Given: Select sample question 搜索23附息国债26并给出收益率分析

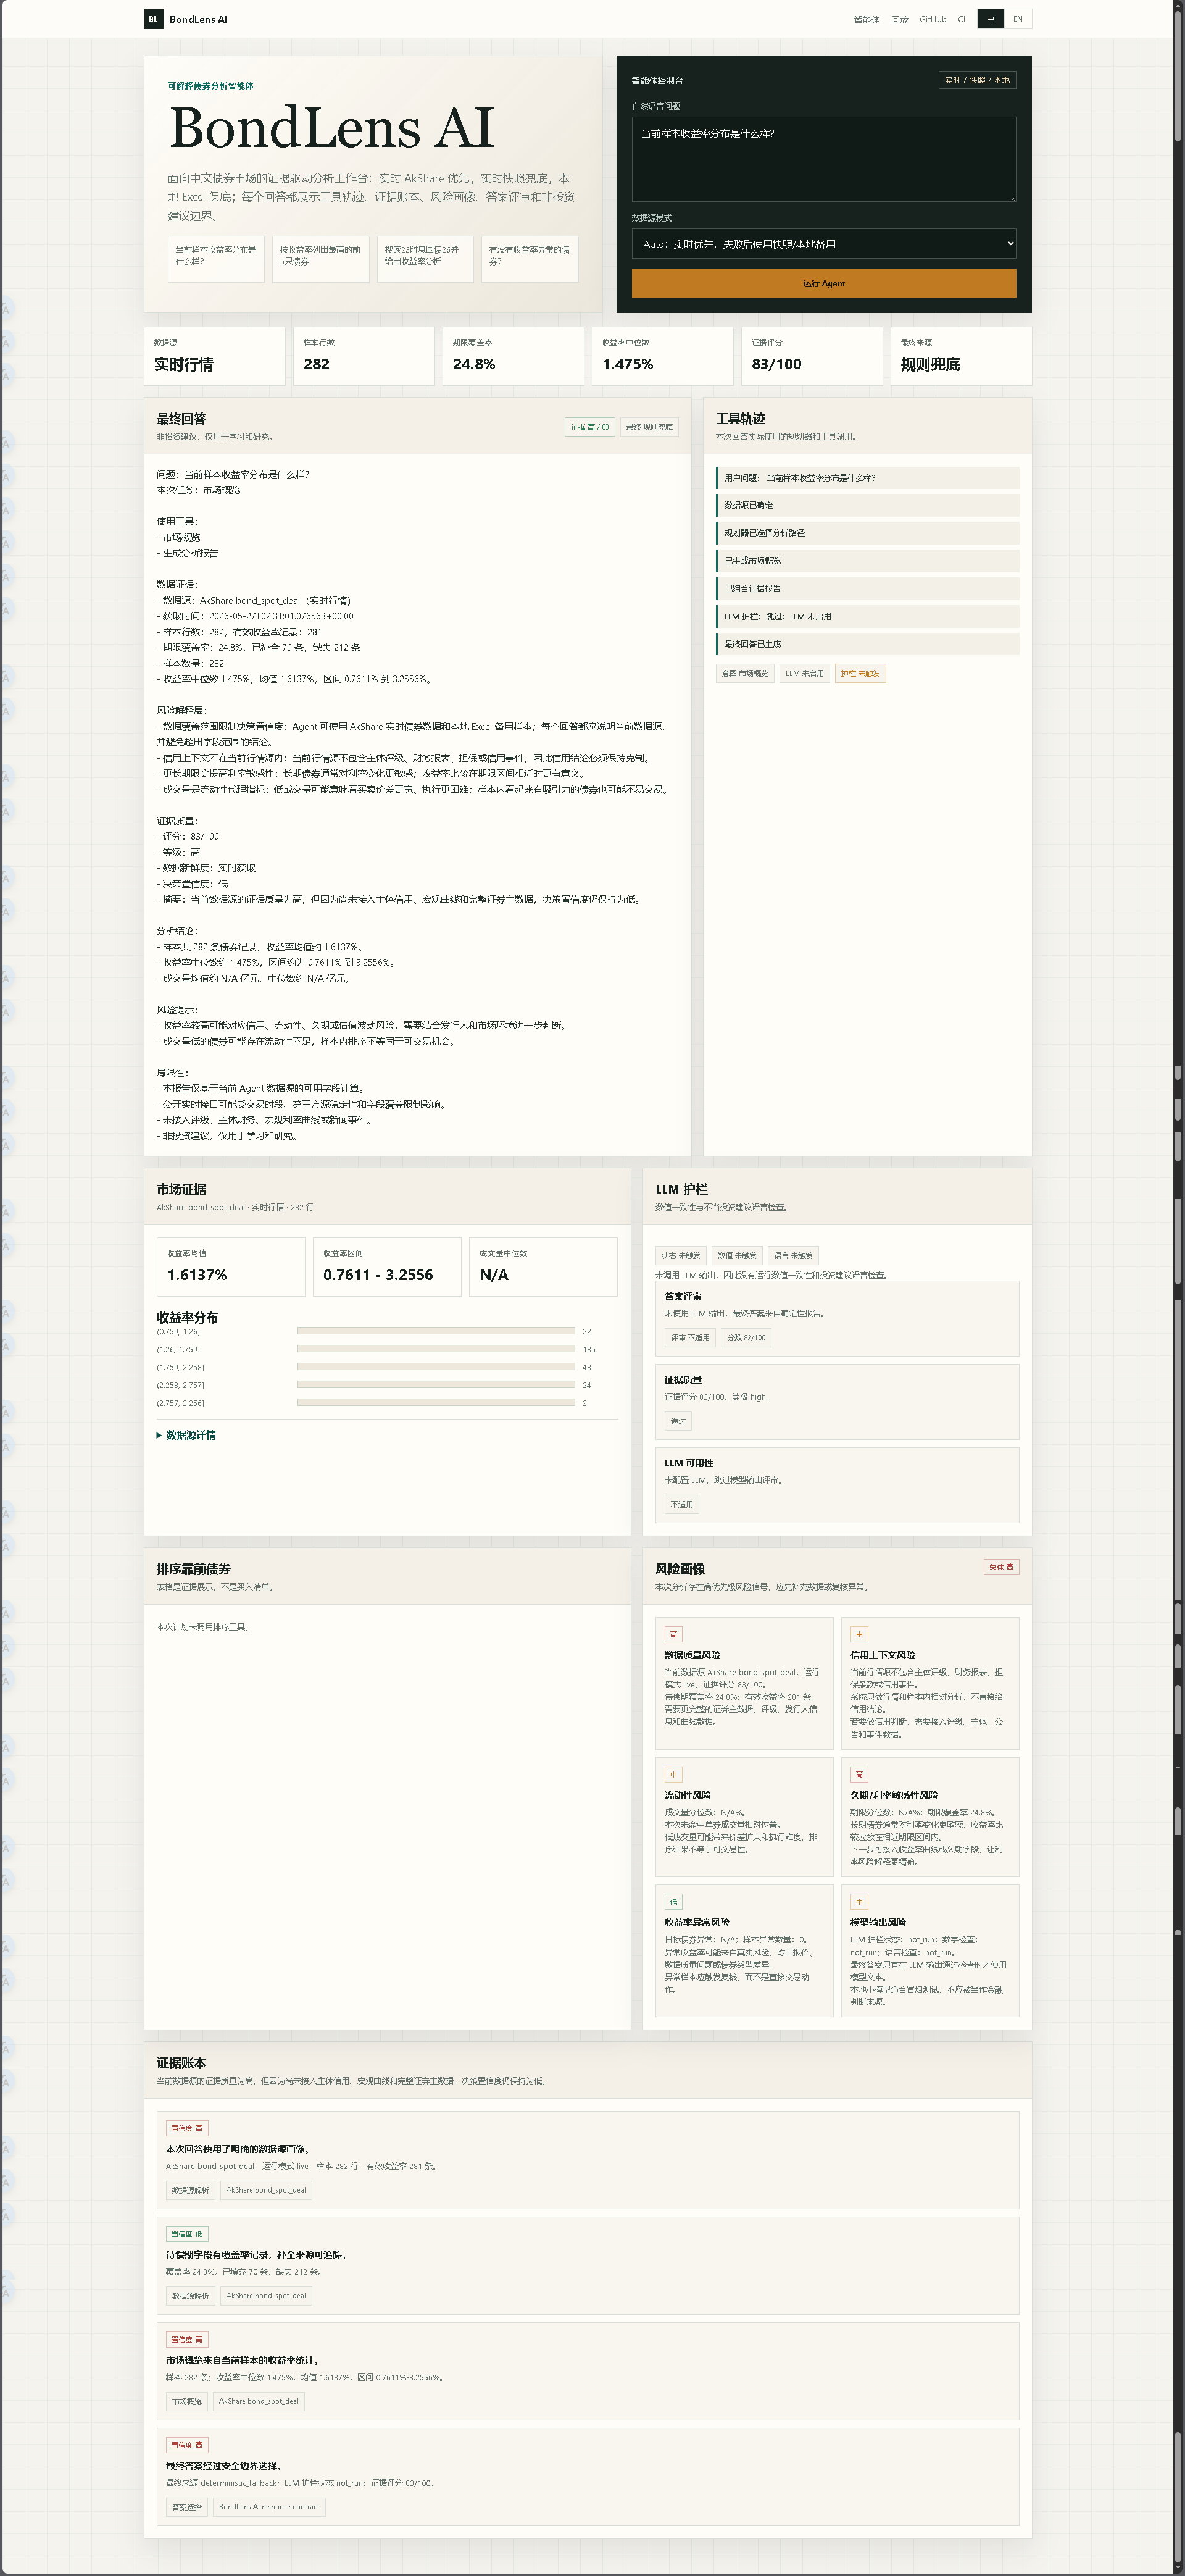Looking at the screenshot, I should (425, 259).
